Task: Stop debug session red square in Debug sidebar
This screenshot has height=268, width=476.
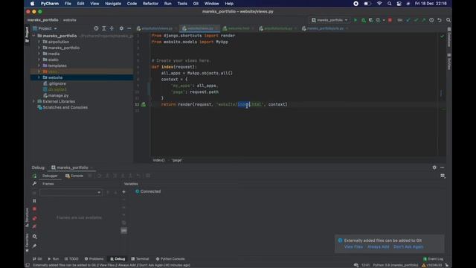Action: tap(34, 208)
